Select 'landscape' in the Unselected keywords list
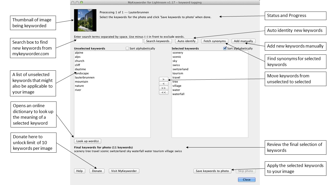The width and height of the screenshot is (330, 185). point(82,73)
